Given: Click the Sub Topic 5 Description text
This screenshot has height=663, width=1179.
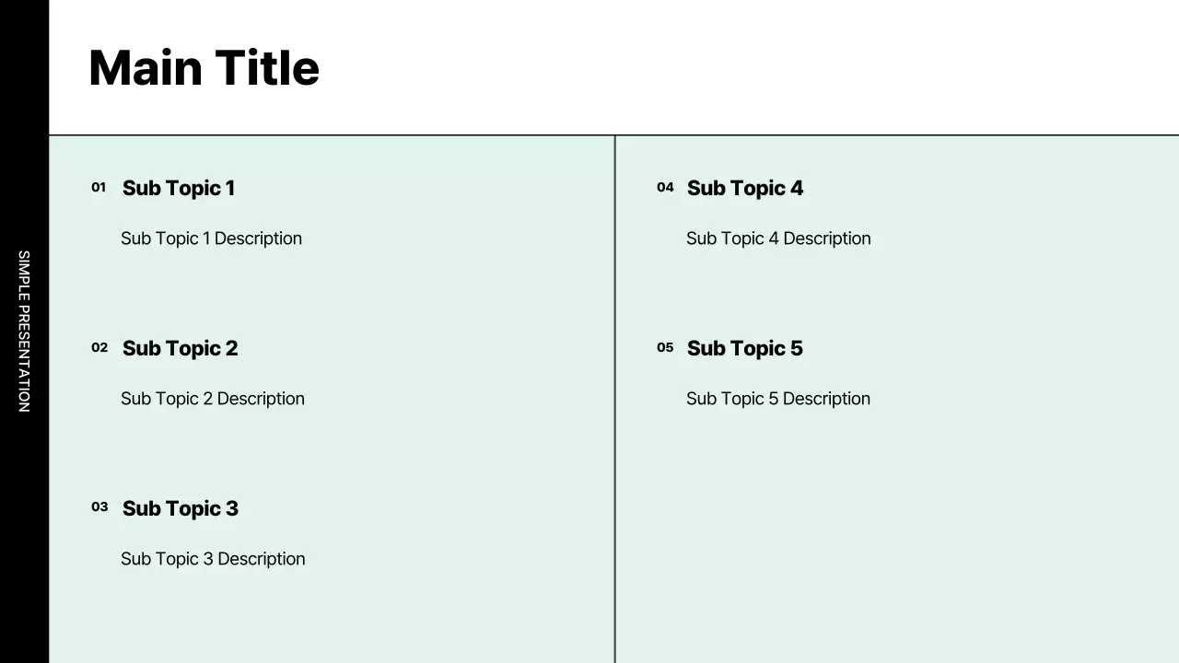Looking at the screenshot, I should [778, 399].
